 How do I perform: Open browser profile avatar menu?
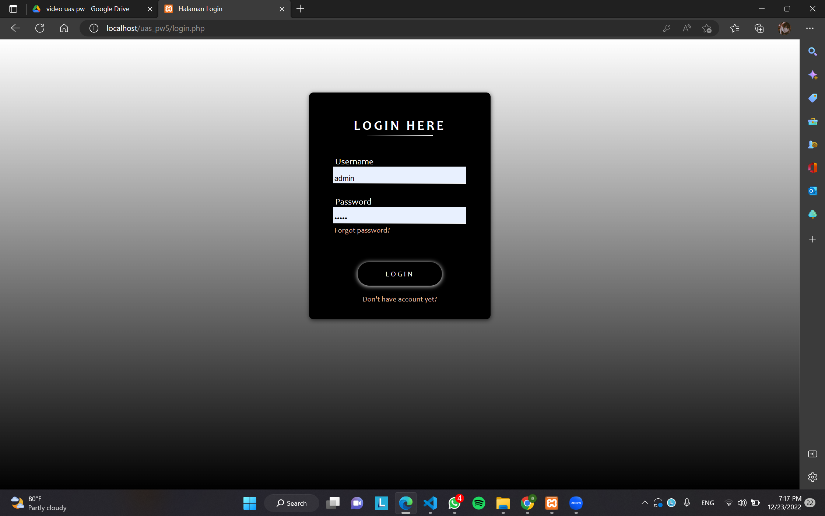pyautogui.click(x=784, y=28)
